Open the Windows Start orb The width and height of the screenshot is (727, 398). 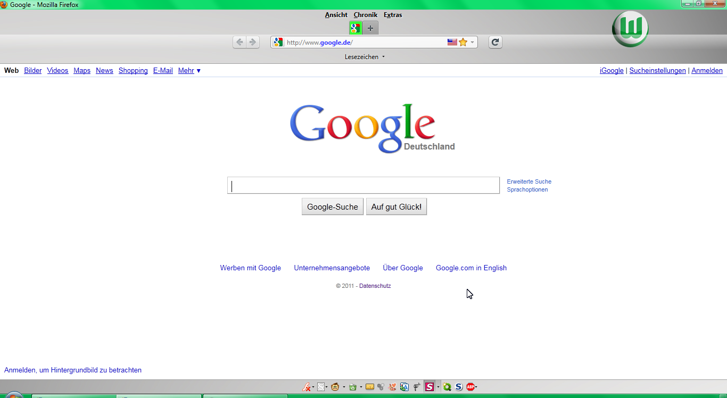14,395
